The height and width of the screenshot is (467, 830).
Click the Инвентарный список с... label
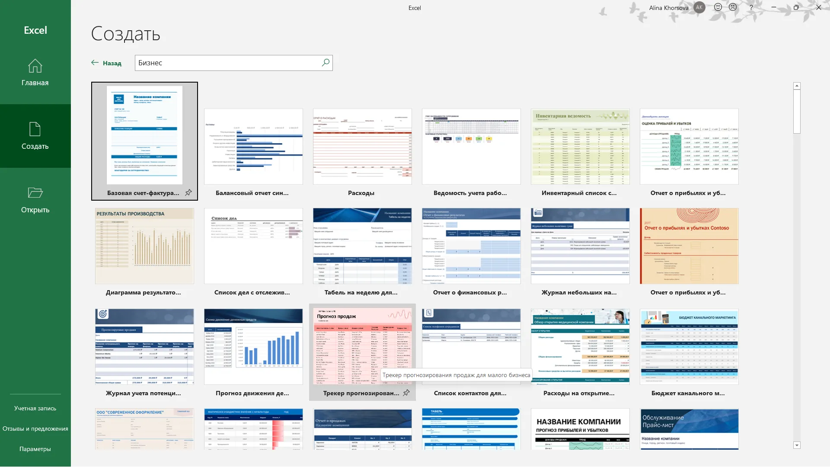[579, 193]
